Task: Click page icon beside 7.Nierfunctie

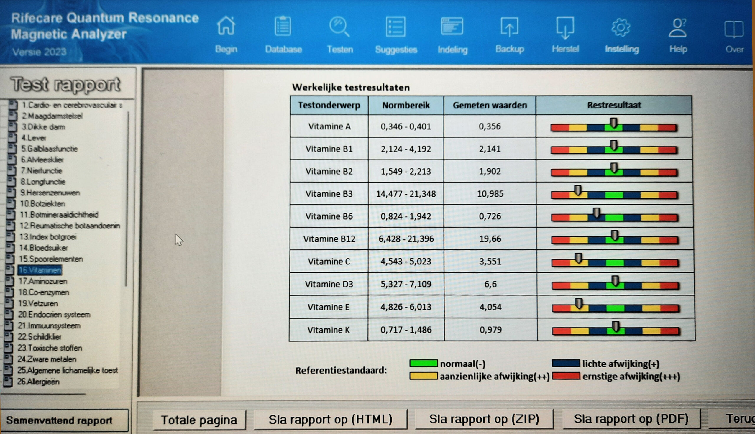Action: pos(11,170)
